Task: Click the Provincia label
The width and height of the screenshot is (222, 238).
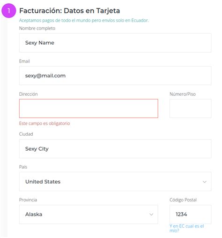Action: (28, 200)
